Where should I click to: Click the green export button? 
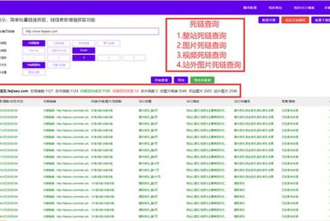click(x=202, y=80)
